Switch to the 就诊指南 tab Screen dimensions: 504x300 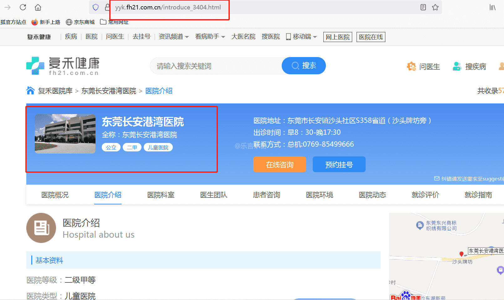(x=478, y=195)
